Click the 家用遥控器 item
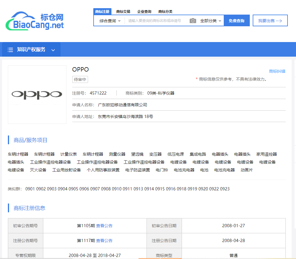This screenshot has width=296, height=259. 266,154
